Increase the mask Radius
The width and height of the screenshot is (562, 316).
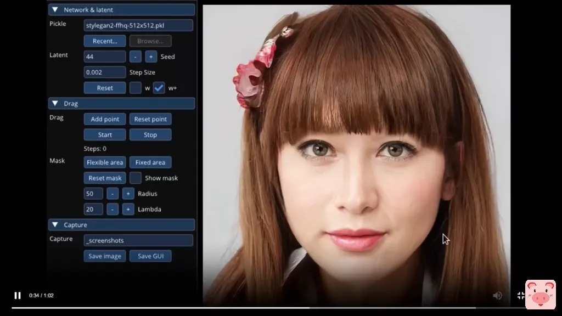pos(128,194)
